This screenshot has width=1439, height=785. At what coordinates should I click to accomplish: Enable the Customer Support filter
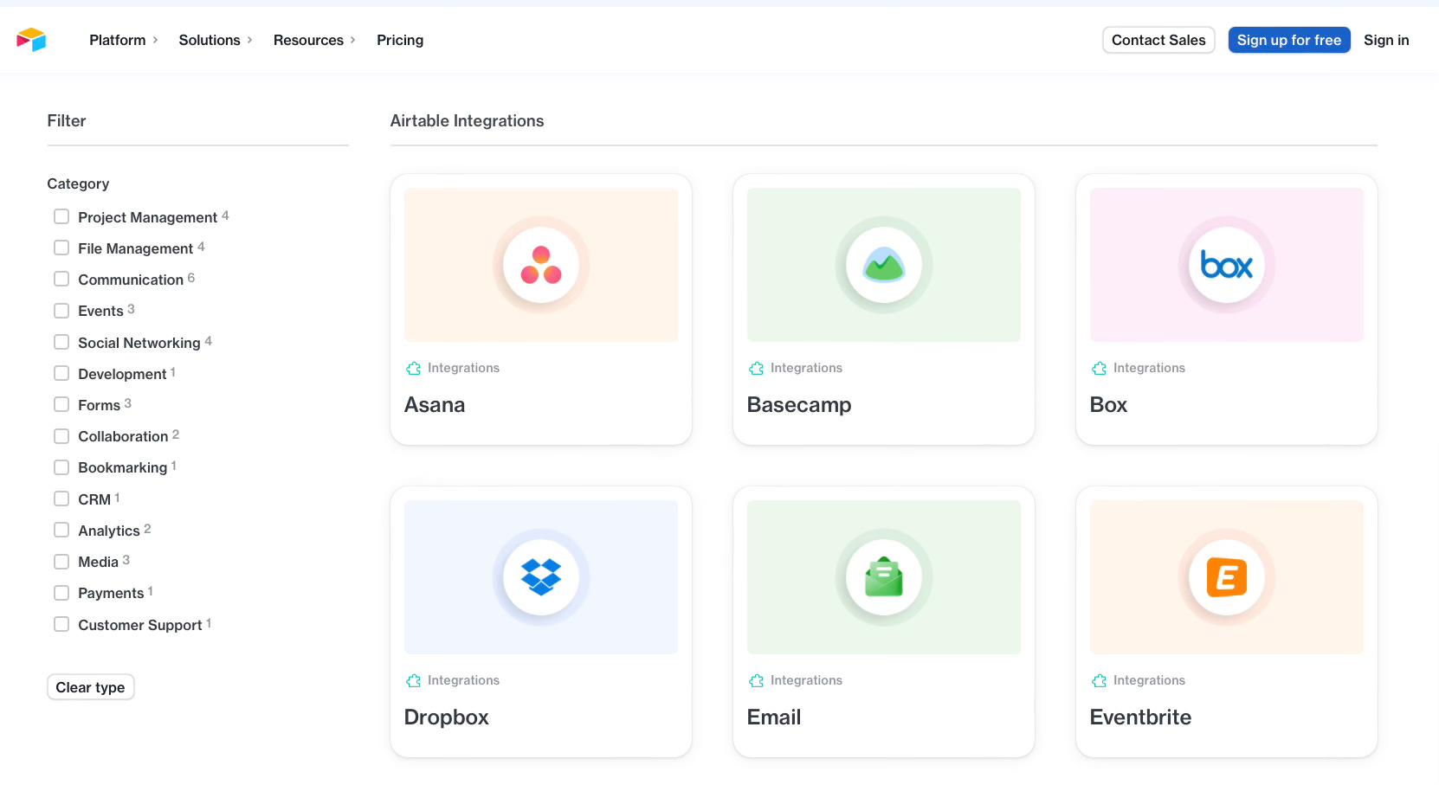point(61,624)
